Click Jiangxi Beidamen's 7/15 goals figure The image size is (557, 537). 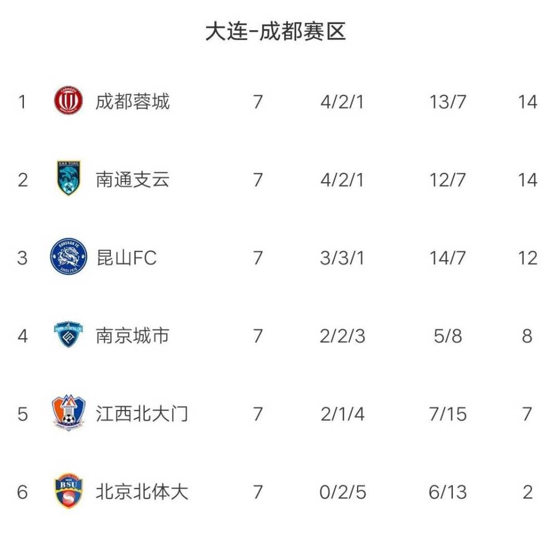tap(448, 414)
